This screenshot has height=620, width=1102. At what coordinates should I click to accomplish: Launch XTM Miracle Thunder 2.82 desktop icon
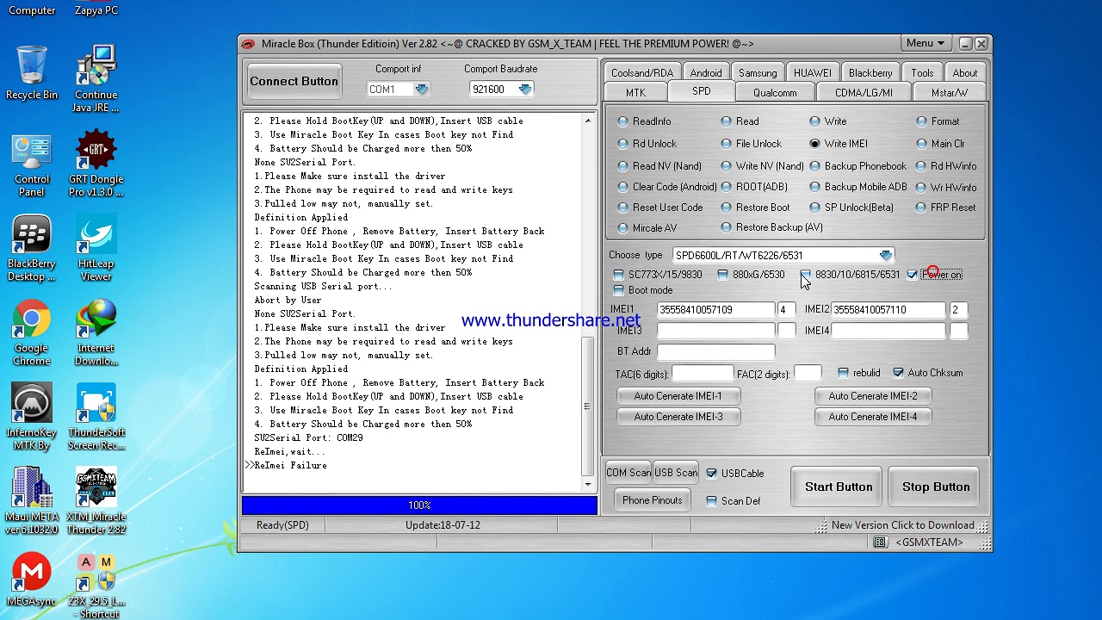(96, 501)
